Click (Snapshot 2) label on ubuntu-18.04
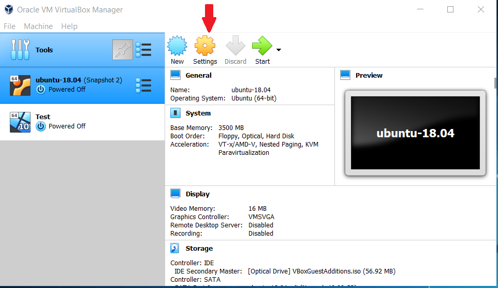The width and height of the screenshot is (498, 288). 103,80
